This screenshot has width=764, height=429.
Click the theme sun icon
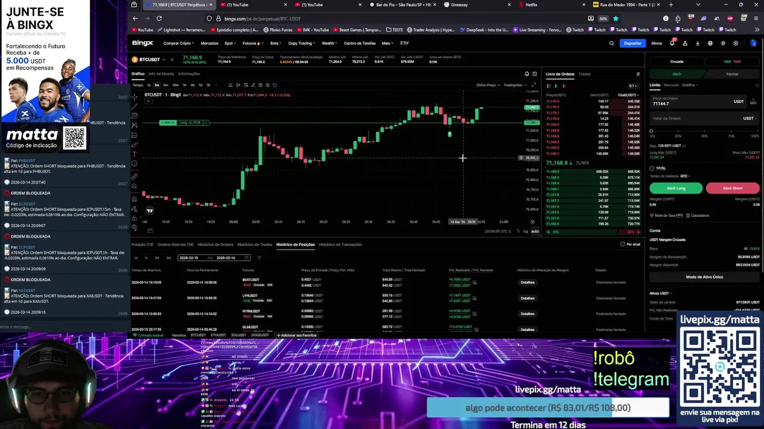click(723, 43)
